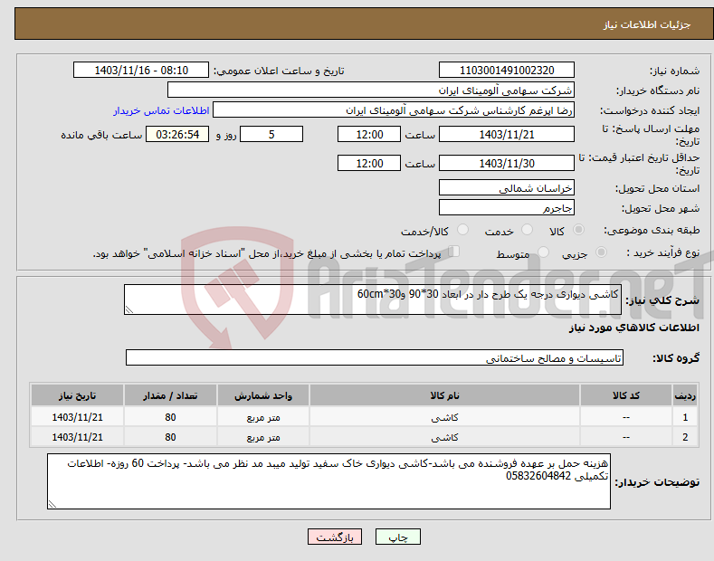Click the remaining time 03:26:54 field
Viewport: 714px width, 561px height.
coord(177,134)
